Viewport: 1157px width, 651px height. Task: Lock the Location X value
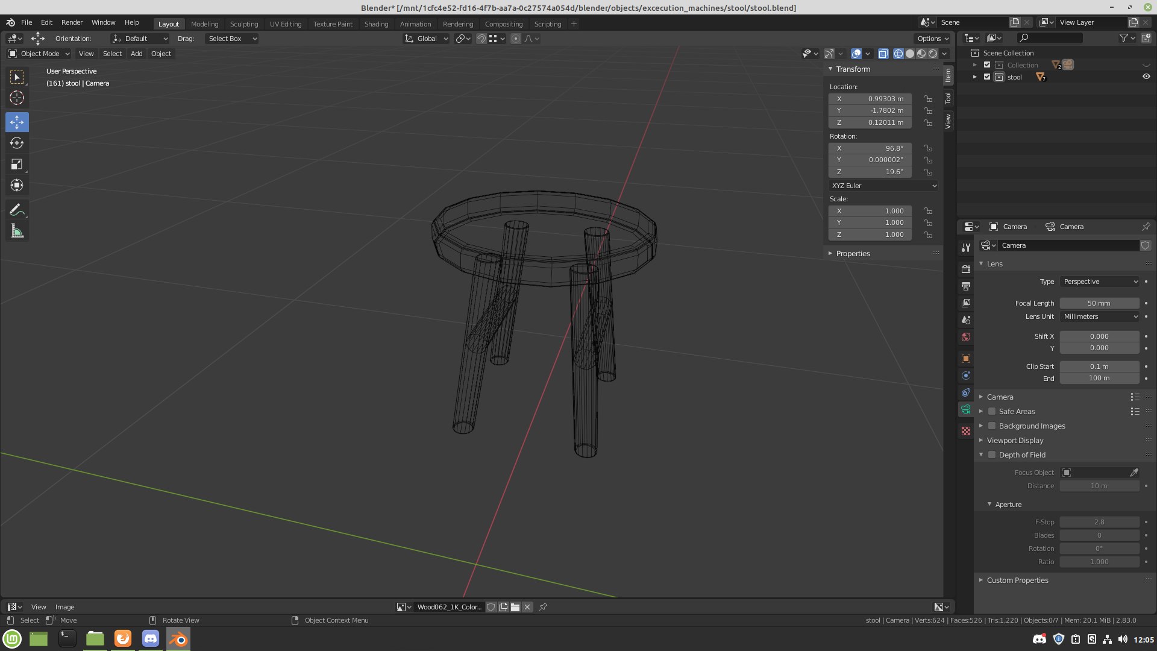click(x=928, y=99)
